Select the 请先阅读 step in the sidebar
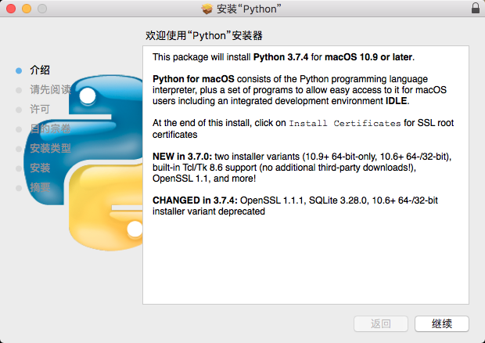 [50, 90]
